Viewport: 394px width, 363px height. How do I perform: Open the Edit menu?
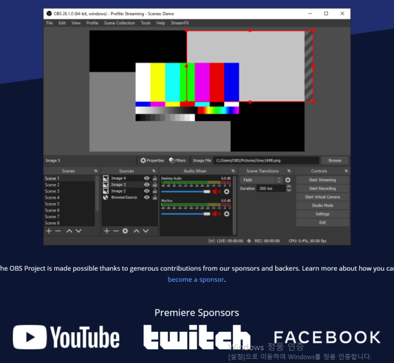click(62, 23)
